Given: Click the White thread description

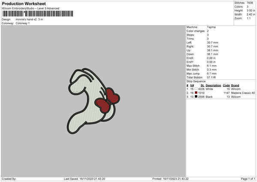Looking at the screenshot, I should pos(209,89).
